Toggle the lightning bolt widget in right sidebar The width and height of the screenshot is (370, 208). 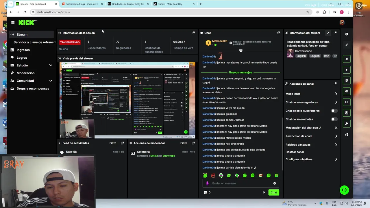(347, 70)
